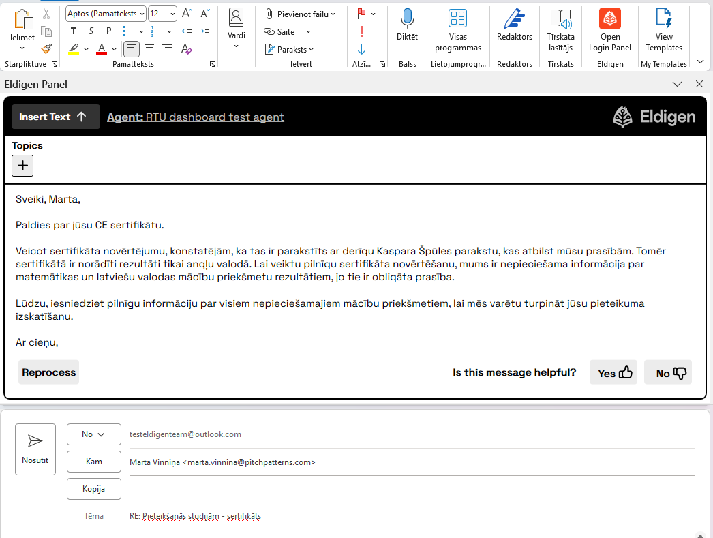Start Diktēt microphone dictation
This screenshot has width=713, height=538.
(x=408, y=25)
